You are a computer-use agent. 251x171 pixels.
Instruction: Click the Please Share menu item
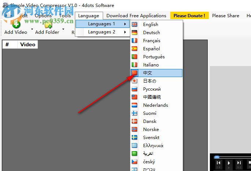click(226, 16)
